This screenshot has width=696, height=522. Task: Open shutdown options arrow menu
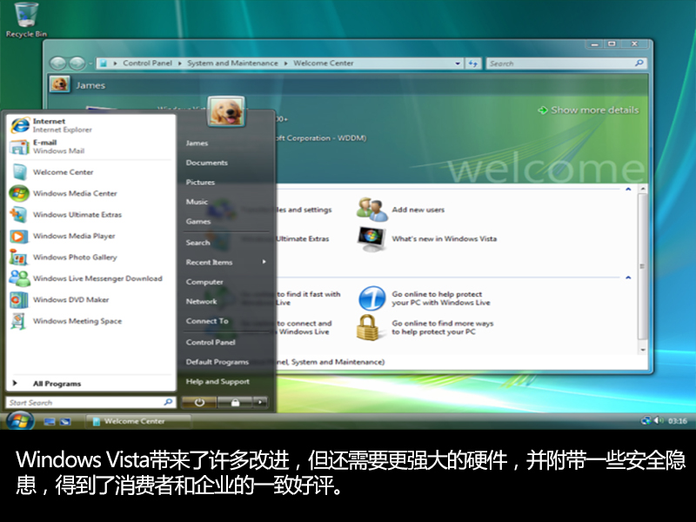click(x=260, y=403)
